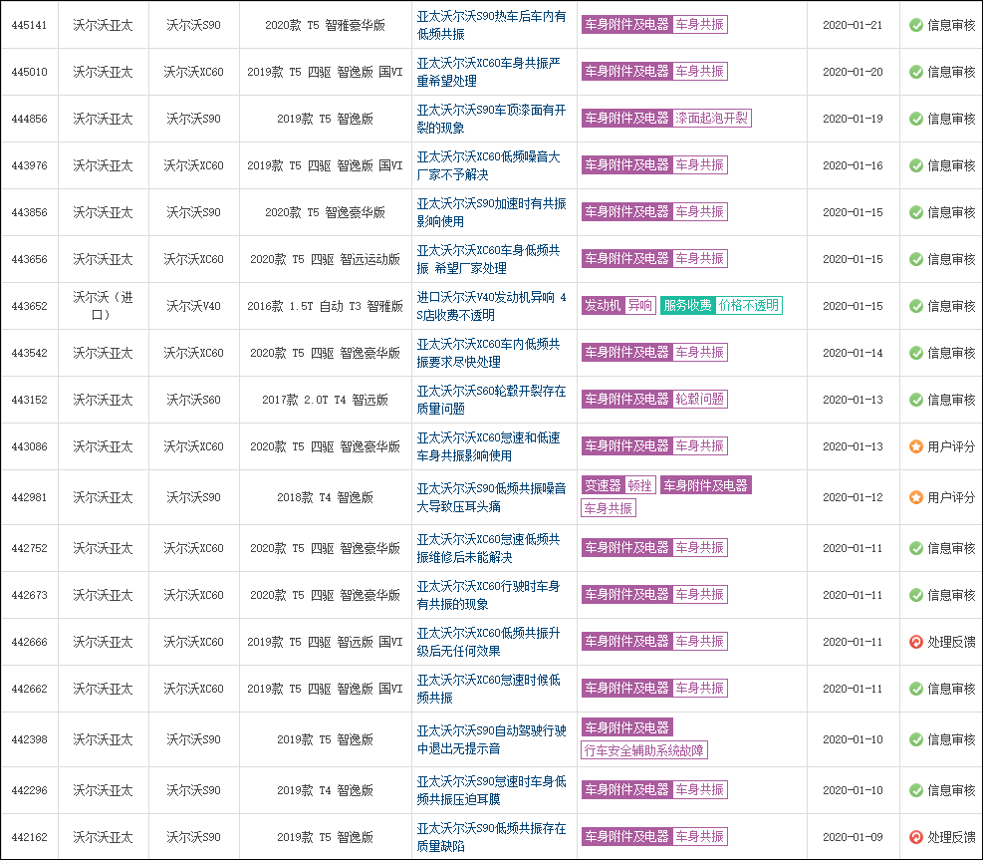Open complaint '亚太沃尔沃XC60怠速时候低频共振'

(488, 689)
